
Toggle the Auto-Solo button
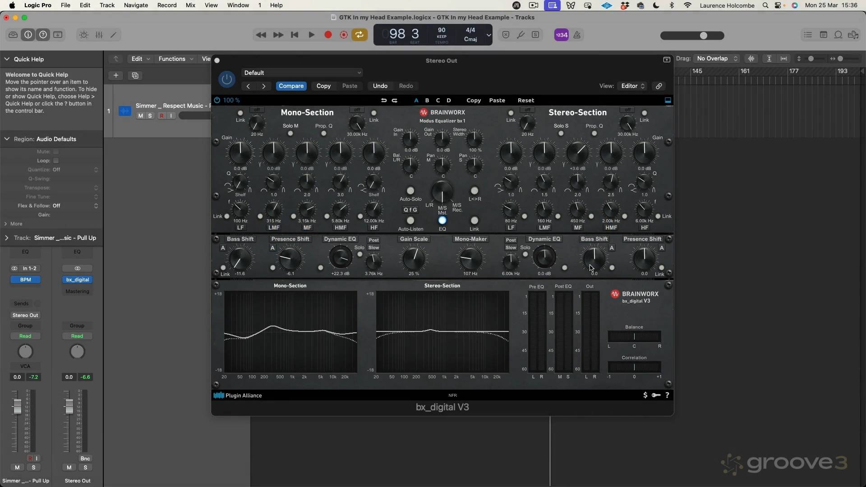click(x=410, y=191)
